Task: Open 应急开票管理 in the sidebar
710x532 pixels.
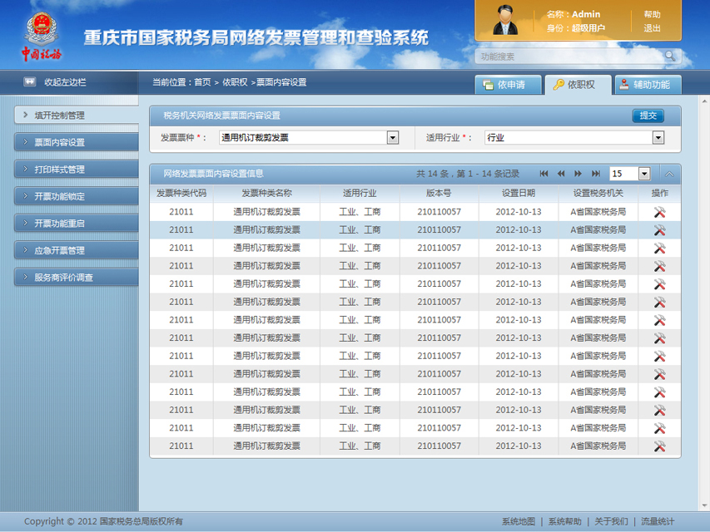Action: pos(77,250)
